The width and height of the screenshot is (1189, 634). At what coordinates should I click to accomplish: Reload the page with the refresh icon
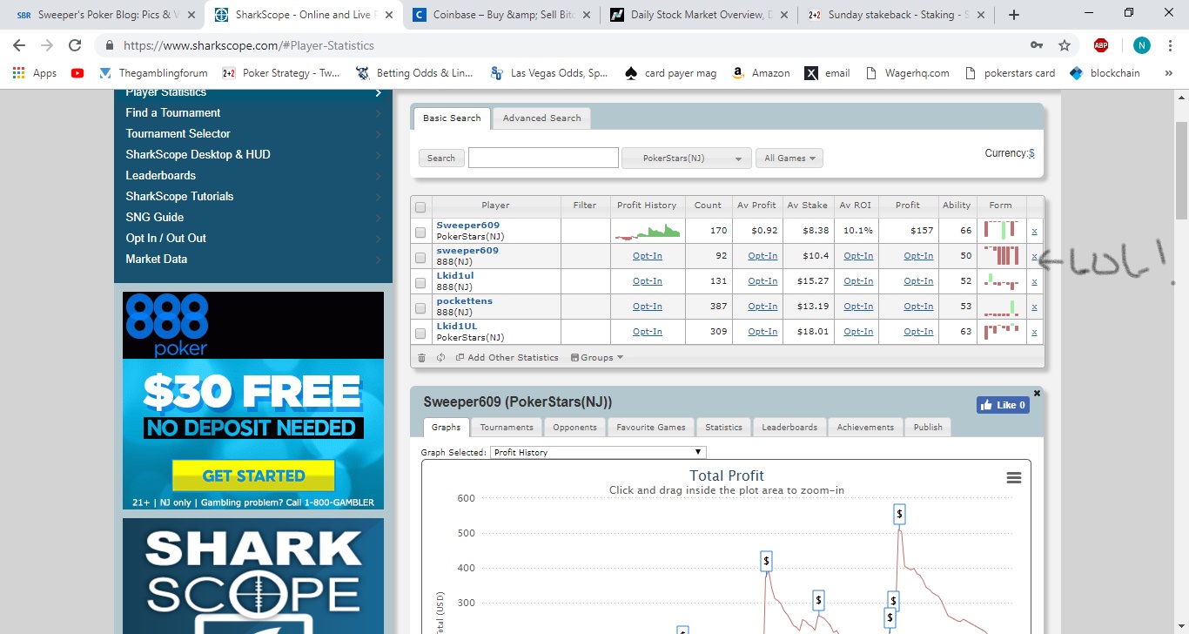click(x=75, y=45)
